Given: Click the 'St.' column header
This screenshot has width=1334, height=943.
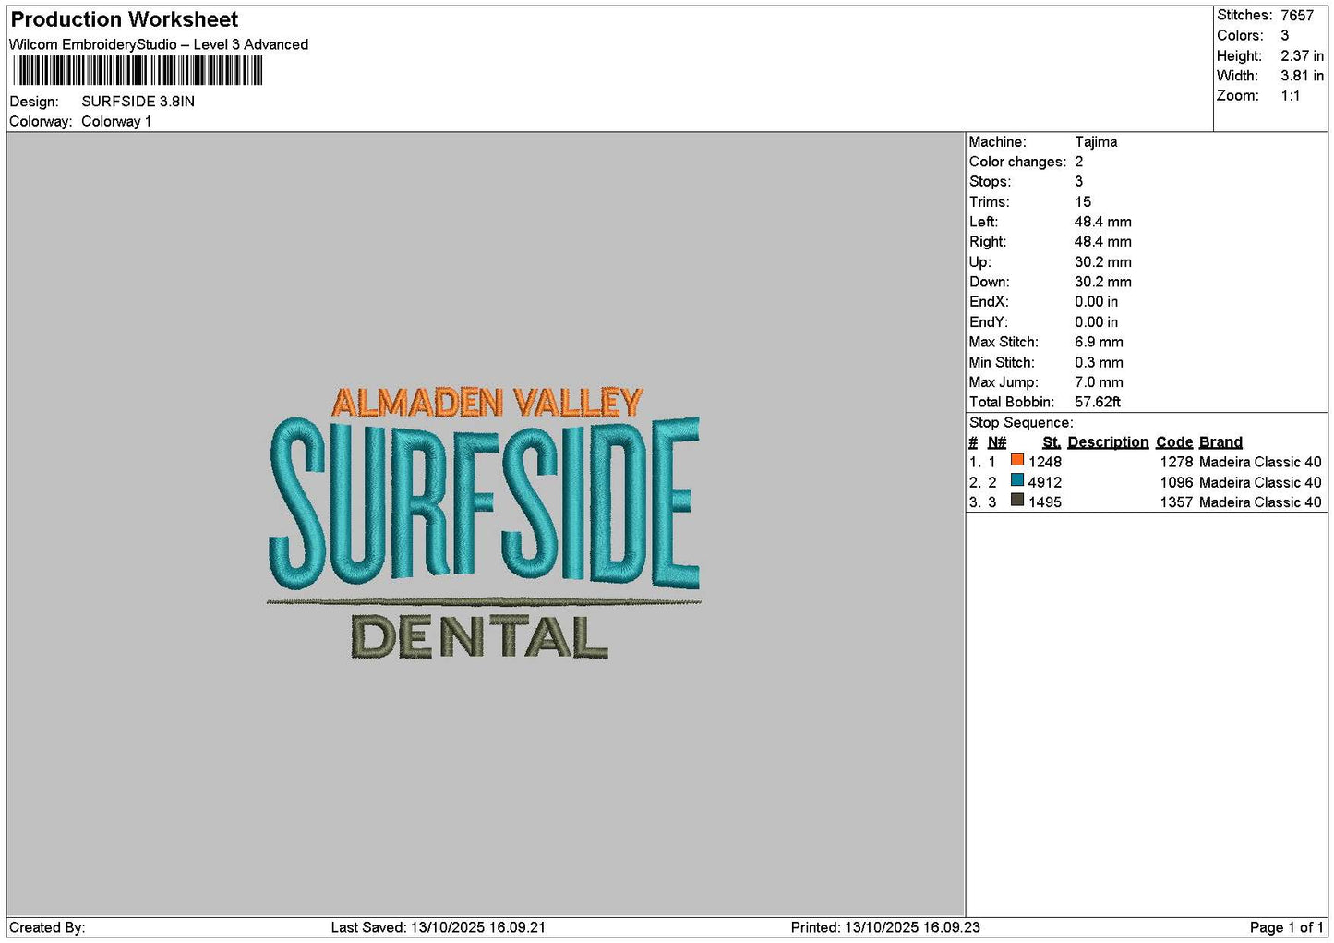Looking at the screenshot, I should point(1052,442).
